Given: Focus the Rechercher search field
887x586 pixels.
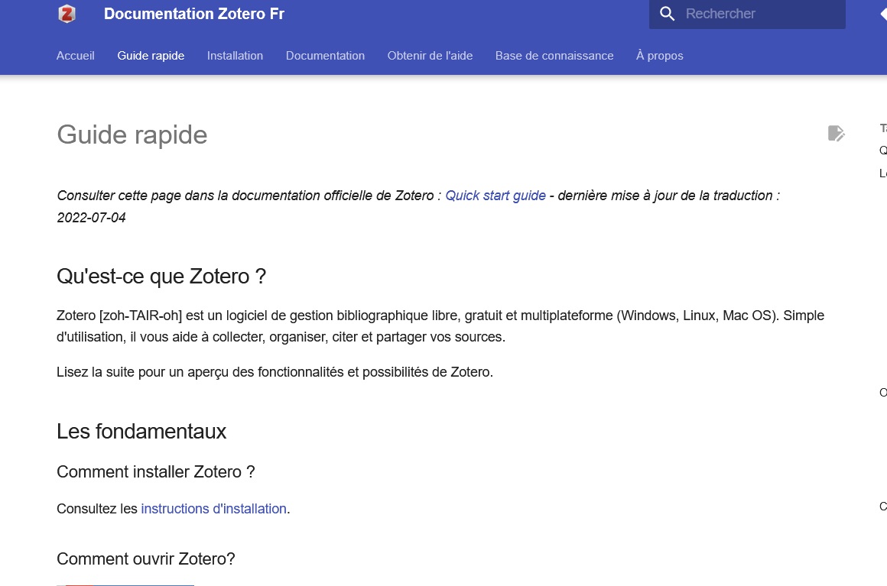Looking at the screenshot, I should click(747, 14).
